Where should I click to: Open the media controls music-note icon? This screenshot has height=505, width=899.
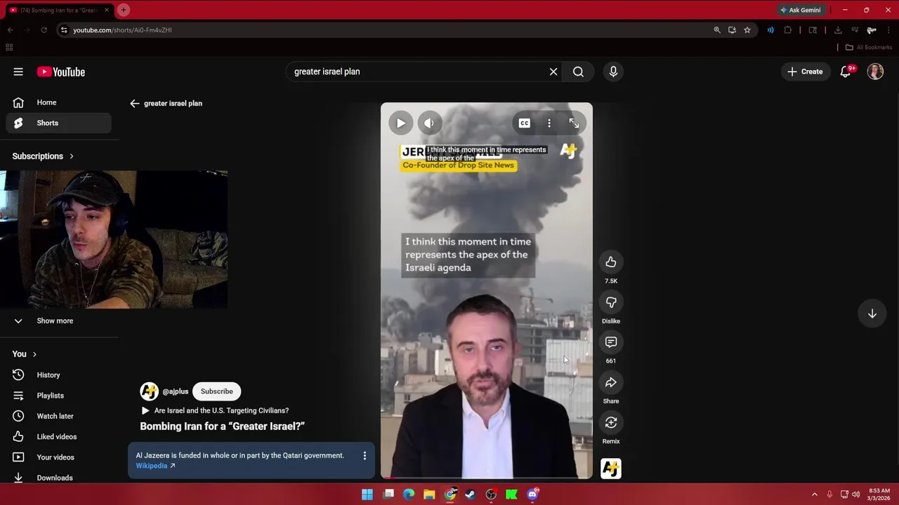click(x=855, y=30)
